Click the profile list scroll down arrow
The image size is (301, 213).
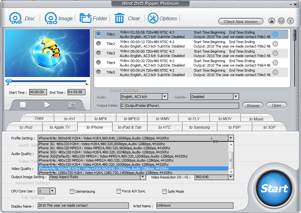(231, 172)
